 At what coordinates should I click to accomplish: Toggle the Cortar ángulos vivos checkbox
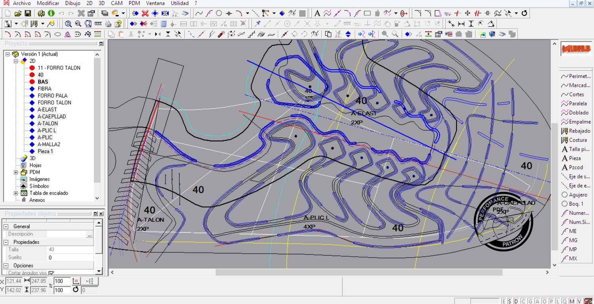click(51, 273)
